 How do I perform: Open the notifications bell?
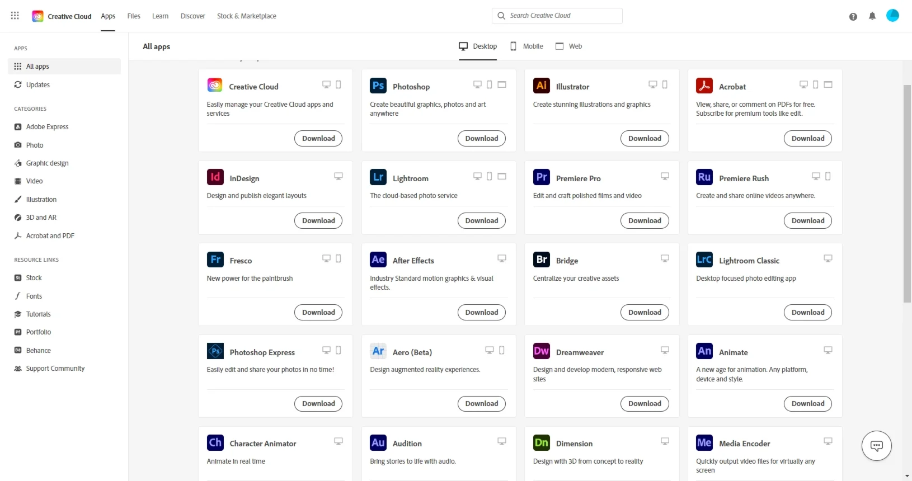(872, 16)
